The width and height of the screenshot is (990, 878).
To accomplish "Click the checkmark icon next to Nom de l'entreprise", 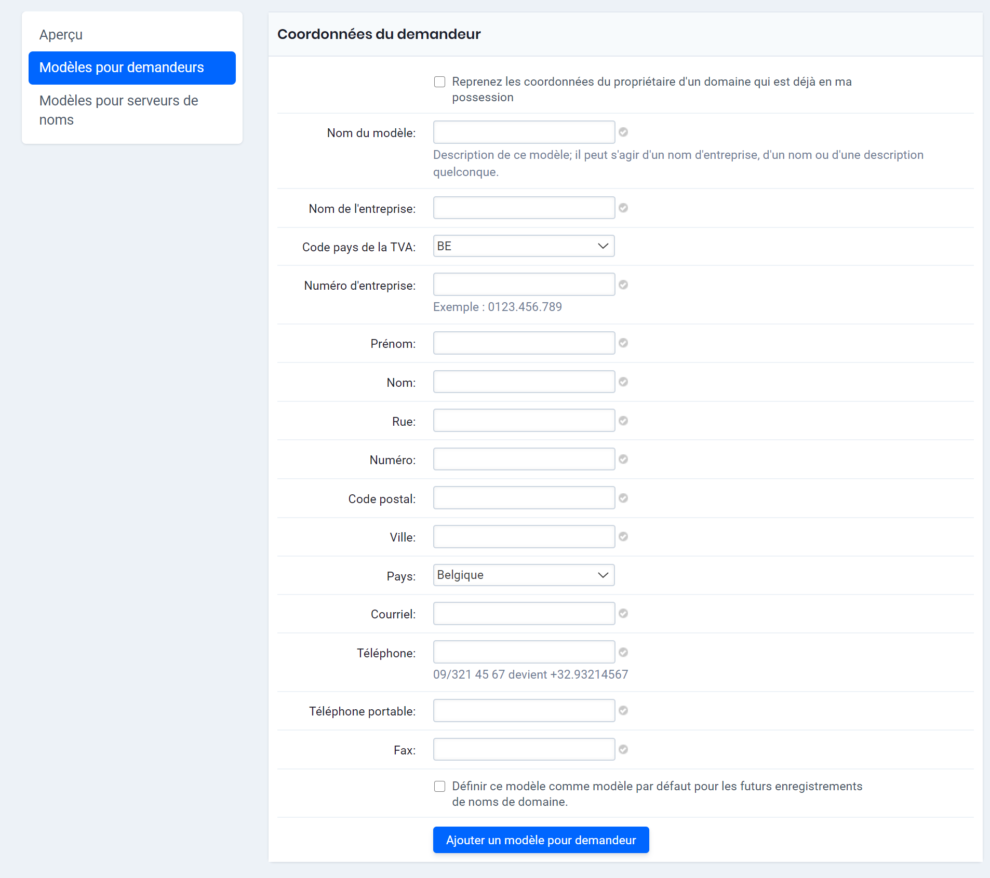I will pos(624,208).
